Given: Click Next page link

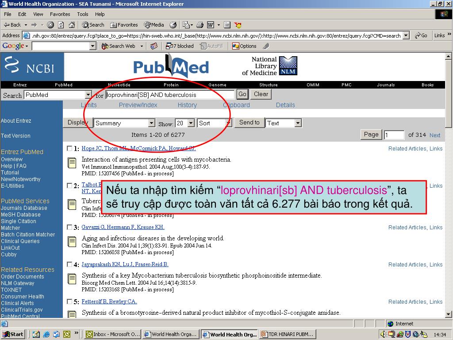Looking at the screenshot, I should point(435,135).
